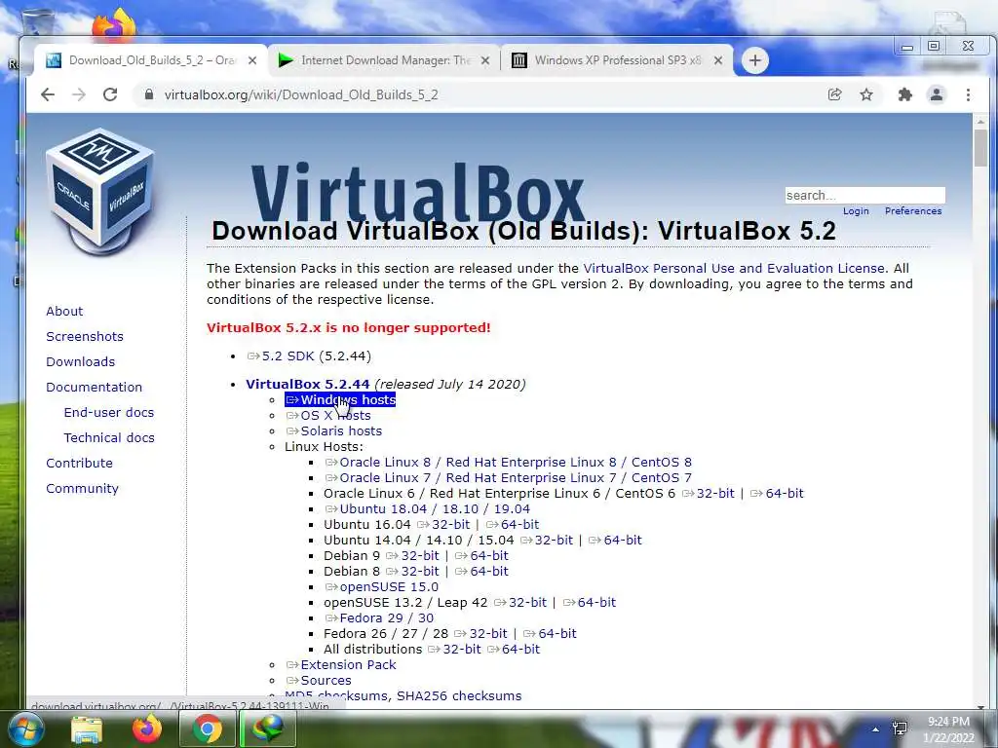This screenshot has height=748, width=998.
Task: Download Ubuntu 18.04 / 18.10 / 19.04 package
Action: pos(428,508)
